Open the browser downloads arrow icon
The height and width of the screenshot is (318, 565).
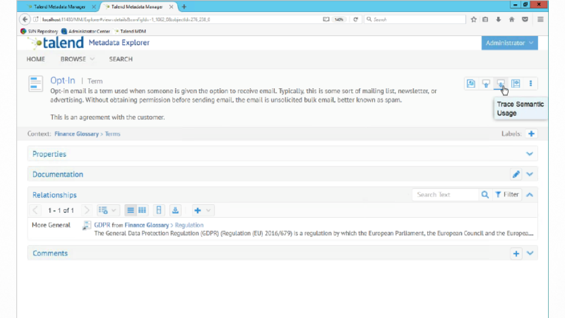pyautogui.click(x=498, y=19)
